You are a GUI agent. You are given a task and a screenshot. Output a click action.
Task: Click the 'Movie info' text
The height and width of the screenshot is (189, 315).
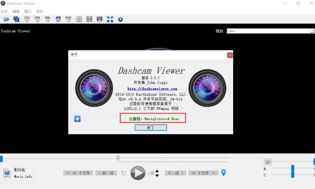(23, 176)
